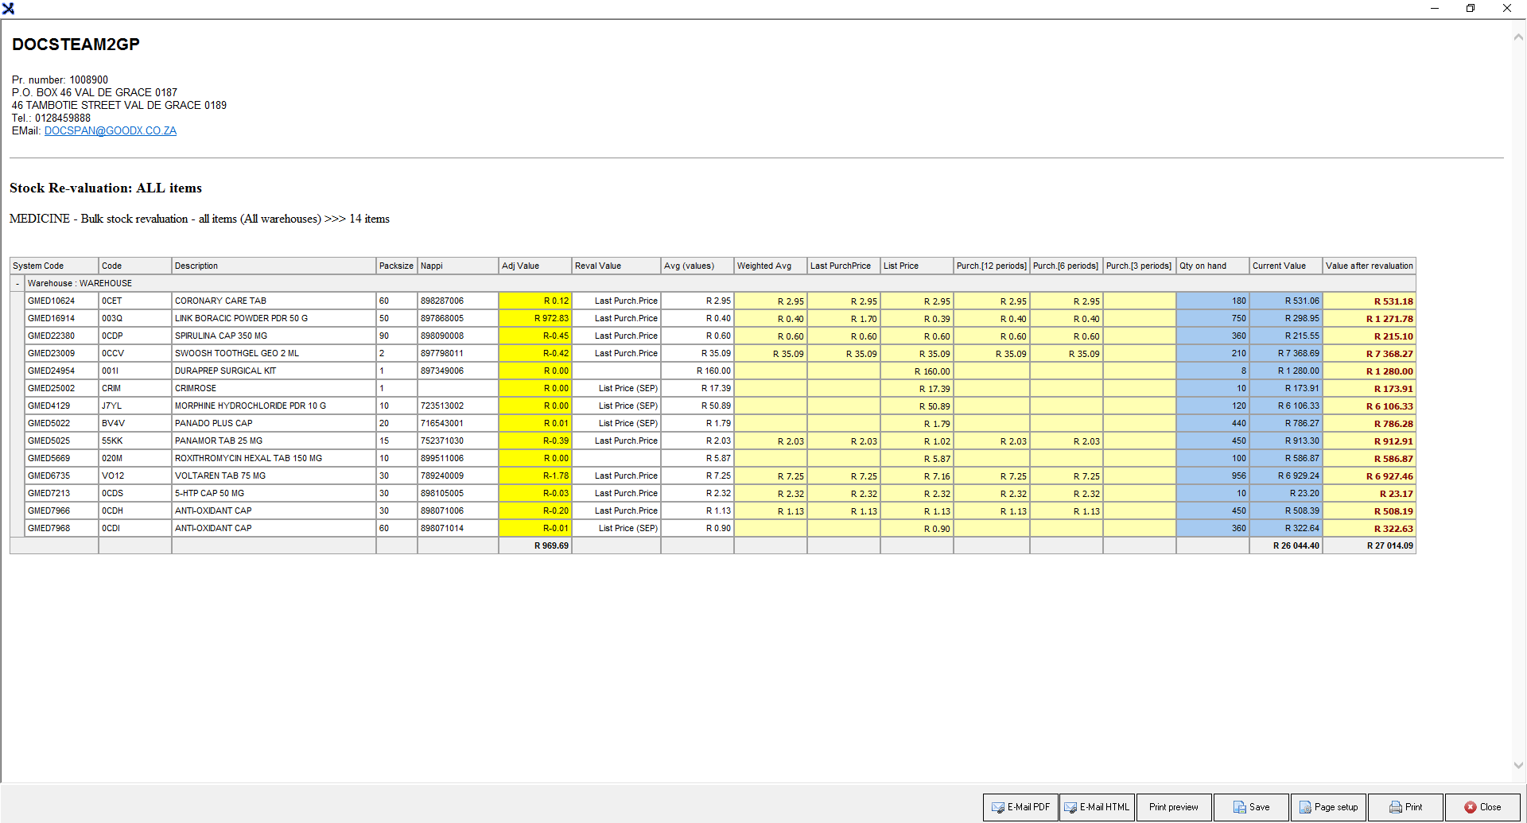
Task: Click the Print printer icon
Action: click(1395, 807)
